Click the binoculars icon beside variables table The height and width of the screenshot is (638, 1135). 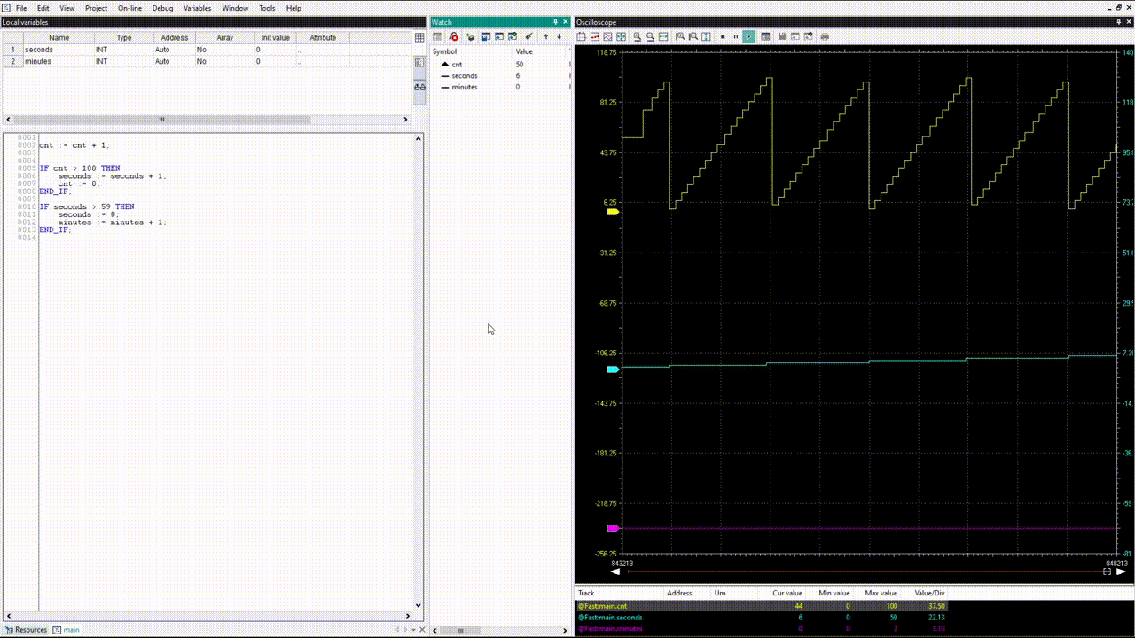click(419, 87)
